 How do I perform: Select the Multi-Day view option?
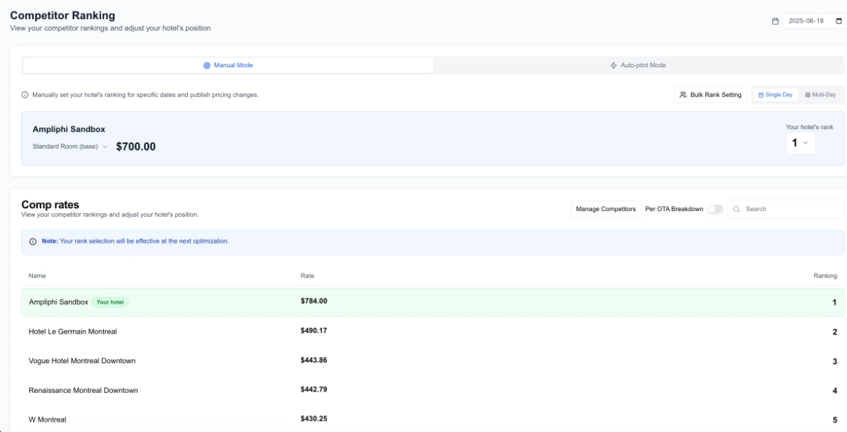click(x=820, y=95)
